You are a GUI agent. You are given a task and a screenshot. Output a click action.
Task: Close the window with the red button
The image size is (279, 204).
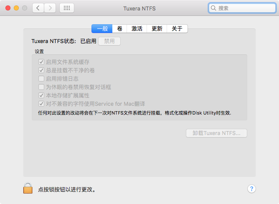click(x=8, y=8)
